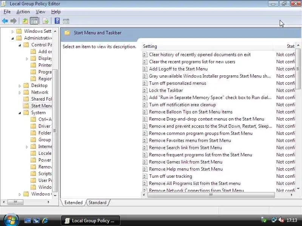
Task: Select 'Remove Balloon Tips on Start Menu items'
Action: tap(191, 112)
